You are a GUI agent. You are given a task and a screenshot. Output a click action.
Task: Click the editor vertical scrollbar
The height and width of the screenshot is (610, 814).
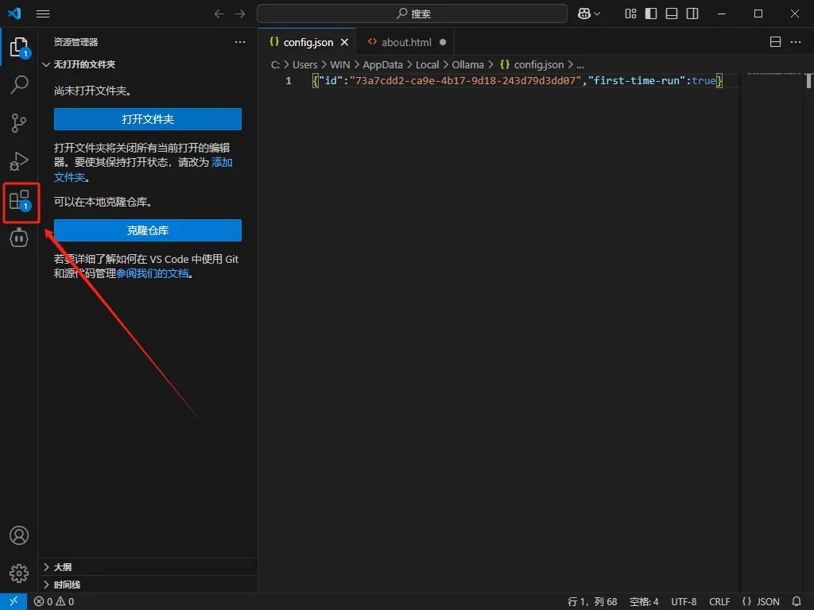coord(808,82)
